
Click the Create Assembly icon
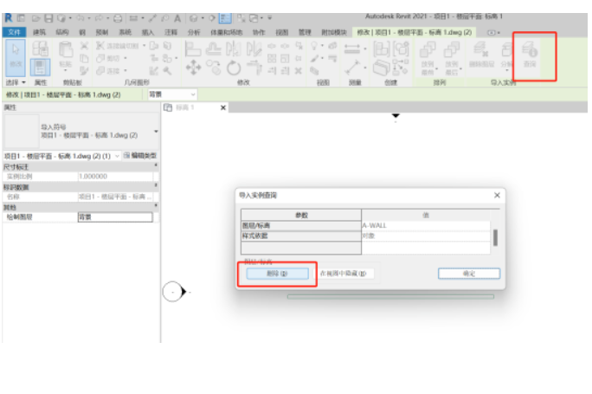[382, 49]
